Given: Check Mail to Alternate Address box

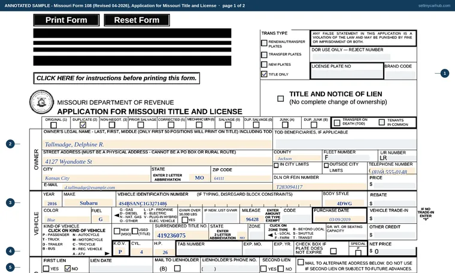Looking at the screenshot, I should [x=301, y=263].
